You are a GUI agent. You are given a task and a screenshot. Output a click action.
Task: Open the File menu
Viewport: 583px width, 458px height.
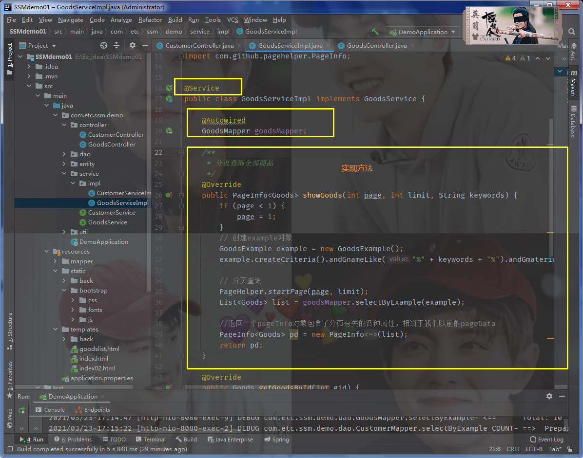[11, 20]
